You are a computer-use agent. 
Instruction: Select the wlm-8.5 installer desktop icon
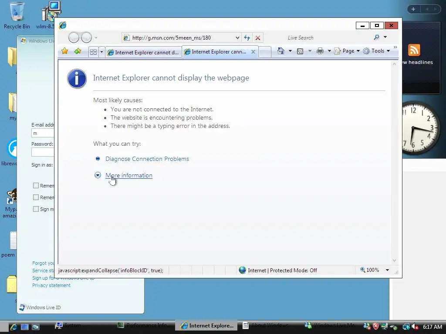pyautogui.click(x=49, y=16)
